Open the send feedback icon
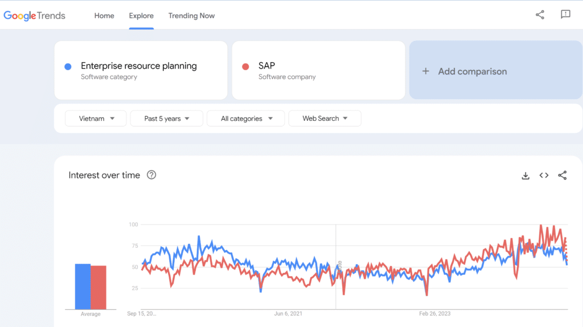The image size is (583, 327). pos(565,15)
